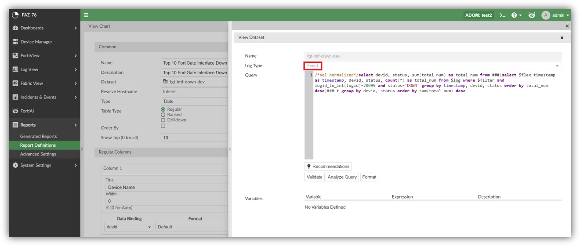Click line number 1 in query gutter
The width and height of the screenshot is (580, 246).
point(311,75)
